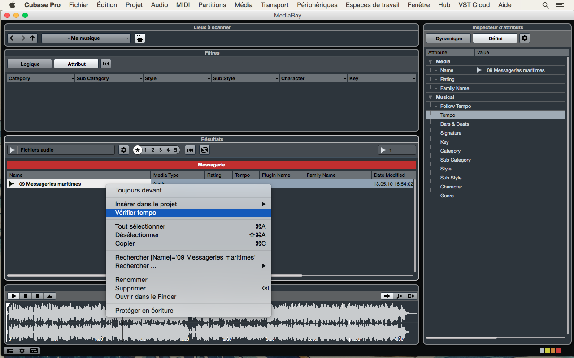Open the Transport menu in menu bar

click(274, 5)
